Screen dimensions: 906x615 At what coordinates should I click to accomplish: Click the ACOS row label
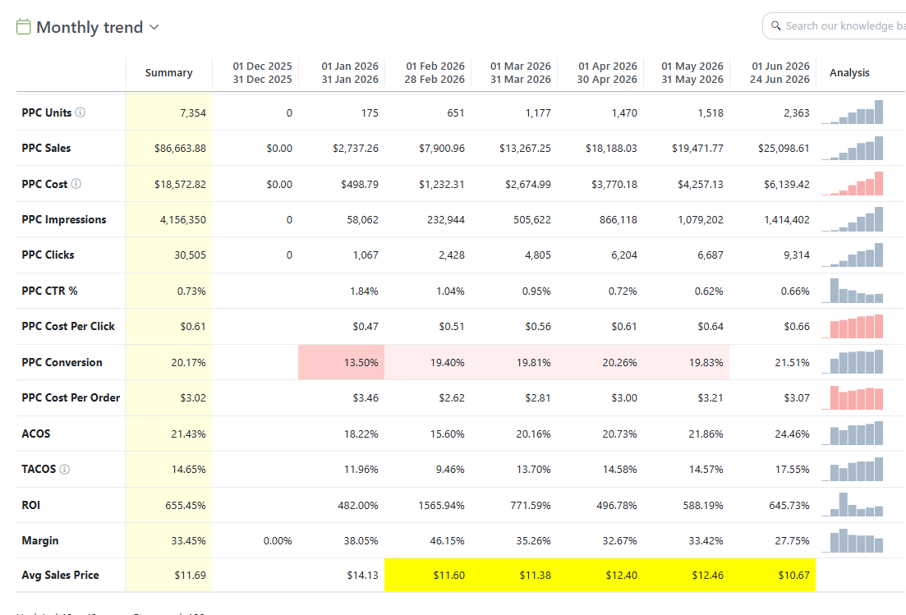tap(36, 434)
